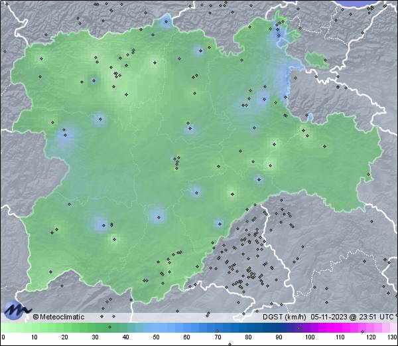Click the scale label 130

pyautogui.click(x=393, y=337)
